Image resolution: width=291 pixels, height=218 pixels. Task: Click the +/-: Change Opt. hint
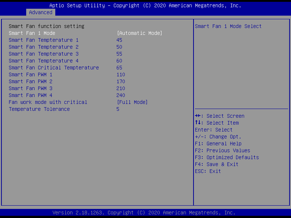pos(218,137)
